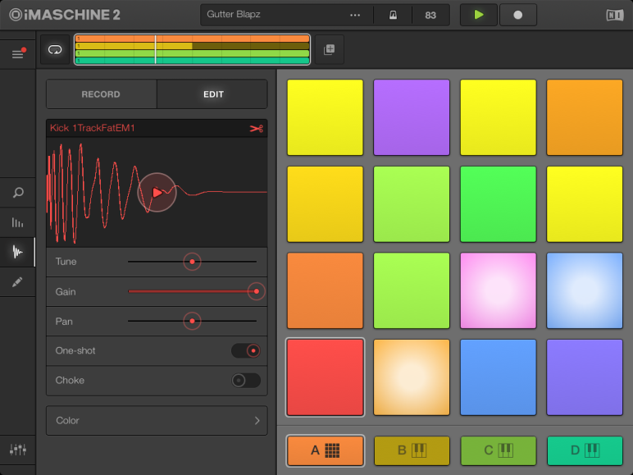Tap the violet pad in bottom row
The image size is (633, 475).
tap(585, 377)
